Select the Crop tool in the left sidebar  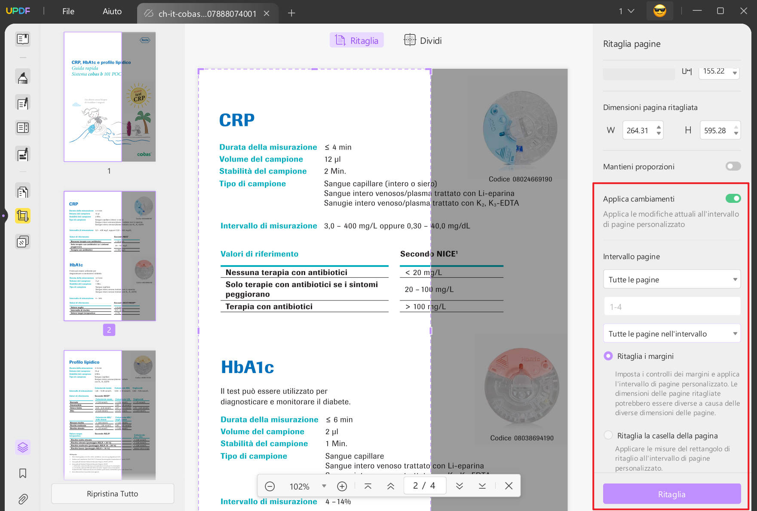pos(22,216)
